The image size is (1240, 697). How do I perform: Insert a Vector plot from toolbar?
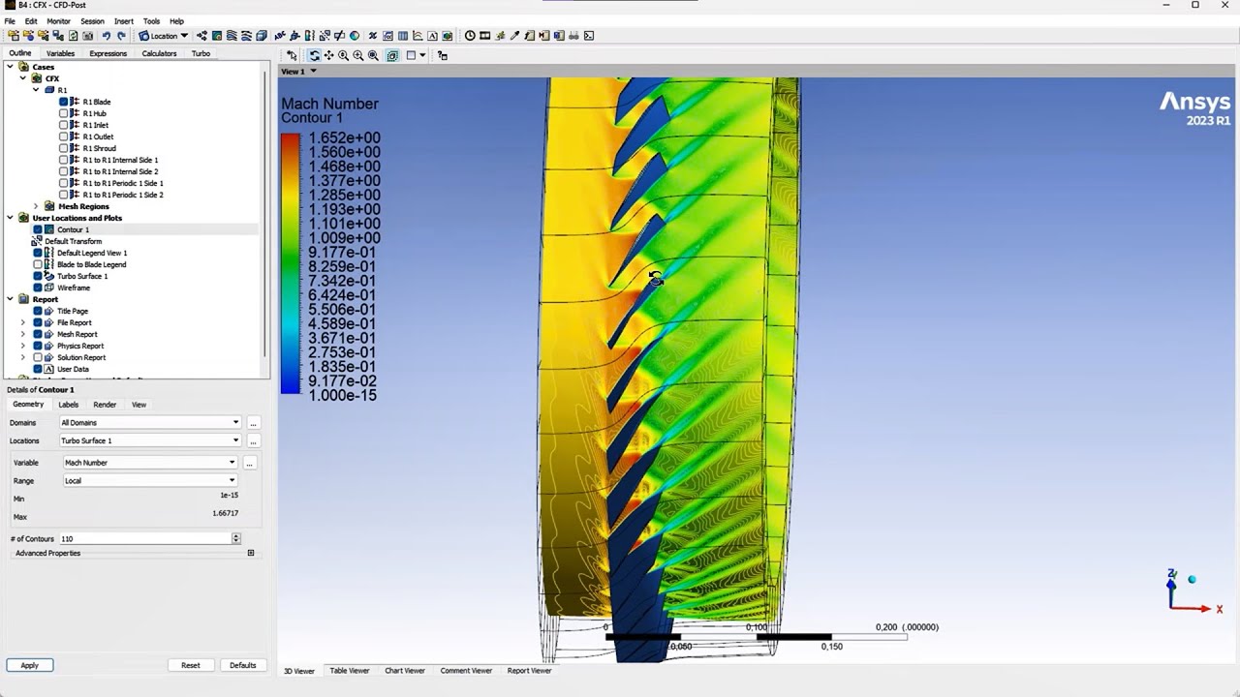tap(201, 36)
